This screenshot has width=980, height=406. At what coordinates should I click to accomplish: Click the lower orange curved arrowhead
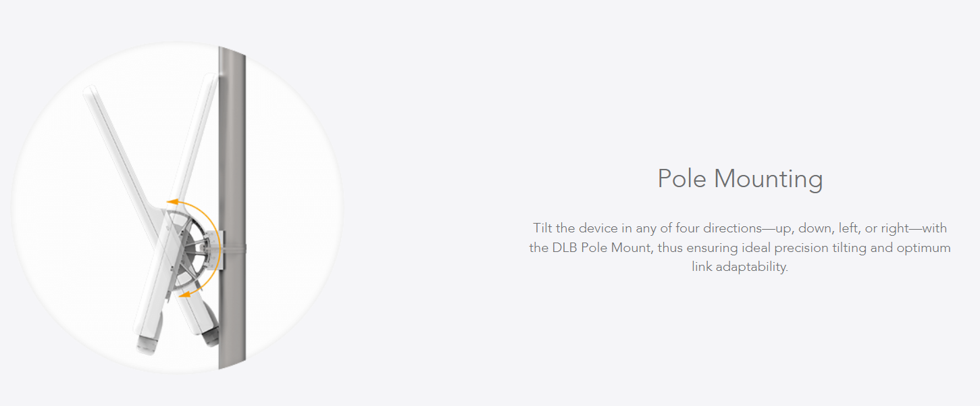[185, 294]
